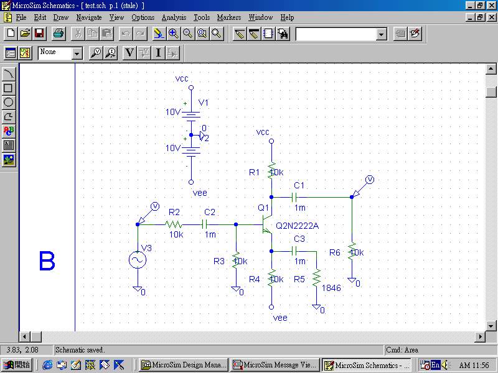The height and width of the screenshot is (373, 498).
Task: Zoom out with the minus magnifier icon
Action: (188, 34)
